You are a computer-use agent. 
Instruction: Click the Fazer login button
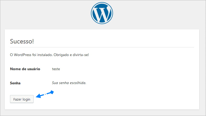pyautogui.click(x=22, y=99)
